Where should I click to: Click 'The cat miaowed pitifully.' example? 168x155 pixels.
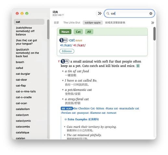pos(84,135)
